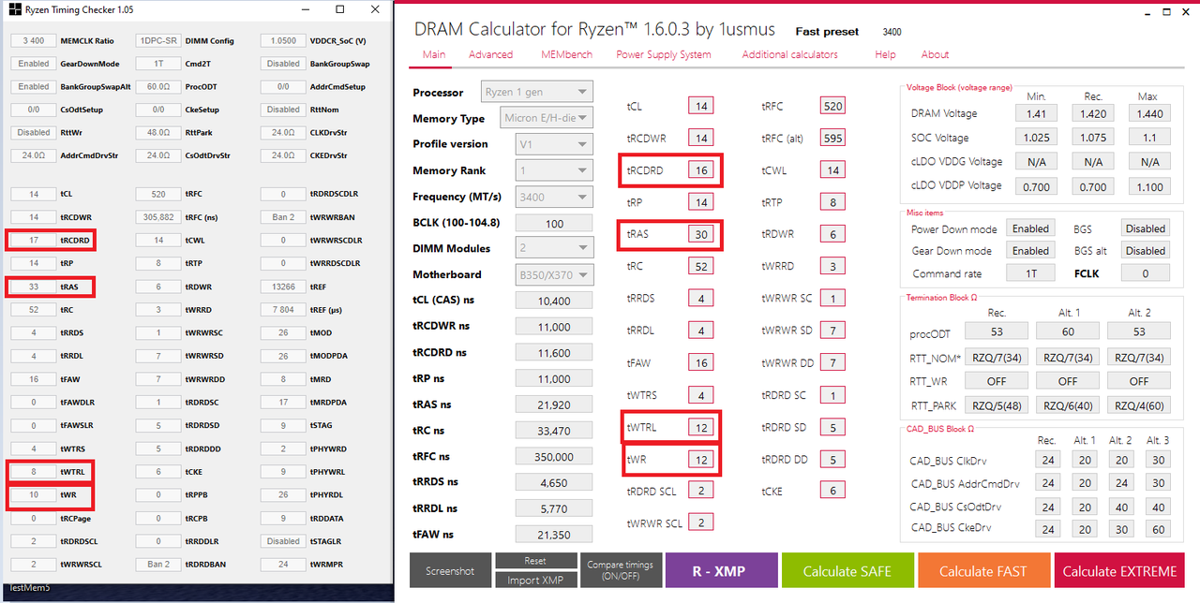The image size is (1200, 603).
Task: Click tWTRL value 8 in Timing Checker
Action: click(34, 472)
